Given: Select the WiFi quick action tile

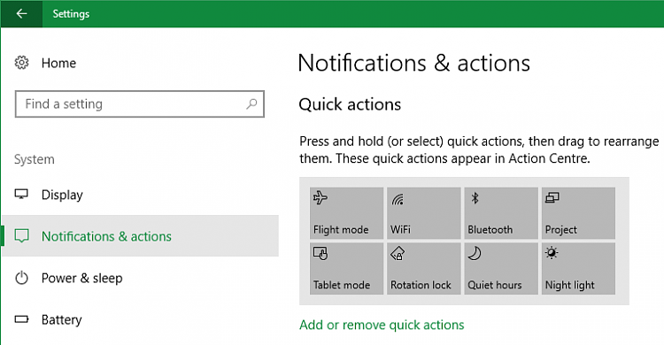Looking at the screenshot, I should (x=424, y=213).
